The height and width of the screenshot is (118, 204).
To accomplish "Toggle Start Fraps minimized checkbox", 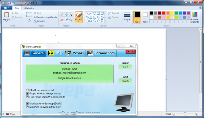I will click(27, 90).
